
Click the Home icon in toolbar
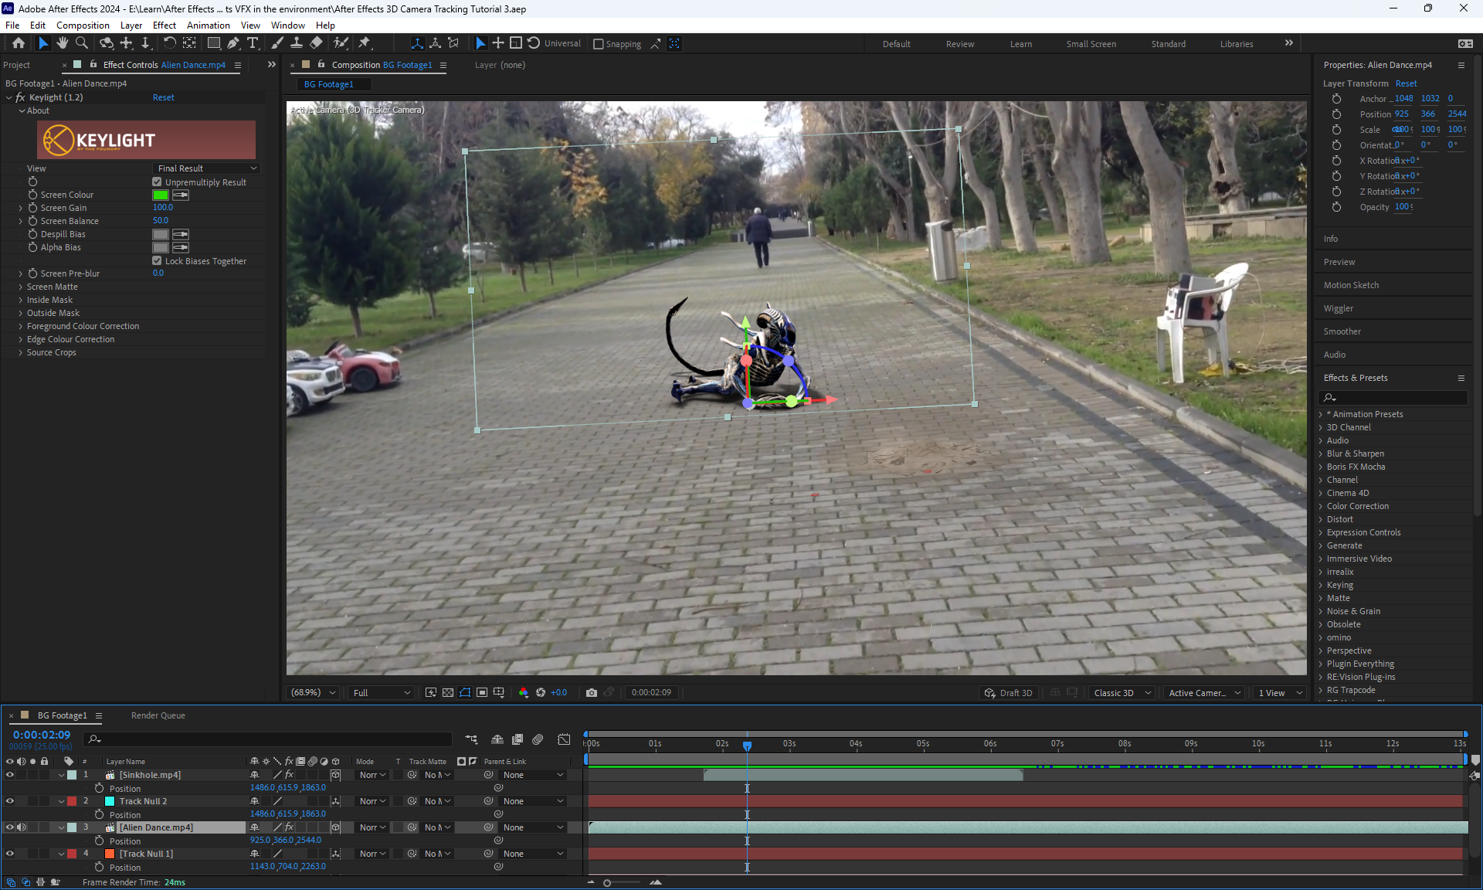pos(19,43)
